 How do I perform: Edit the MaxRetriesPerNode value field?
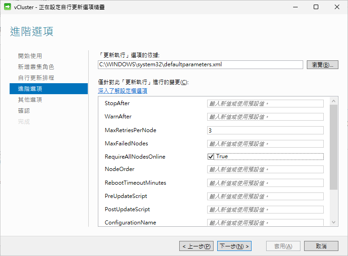[x=265, y=130]
